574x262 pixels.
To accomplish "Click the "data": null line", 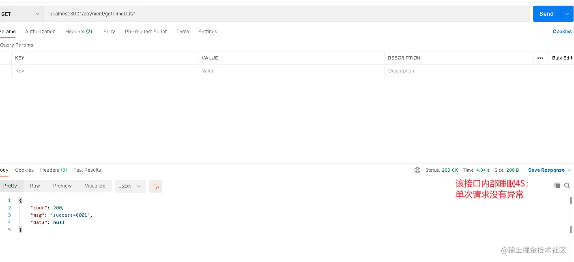I will coord(47,222).
